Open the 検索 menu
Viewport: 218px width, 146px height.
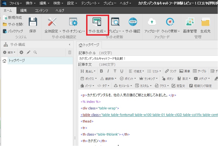tap(58, 3)
